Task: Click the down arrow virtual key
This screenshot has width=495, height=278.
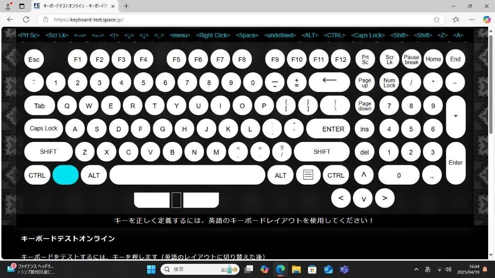Action: click(x=363, y=198)
